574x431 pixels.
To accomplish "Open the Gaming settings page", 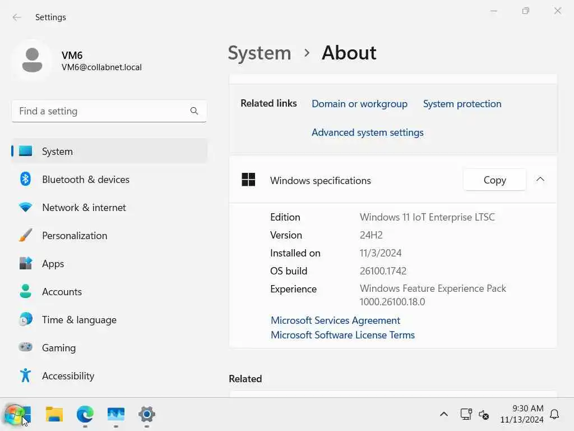I will 109,348.
